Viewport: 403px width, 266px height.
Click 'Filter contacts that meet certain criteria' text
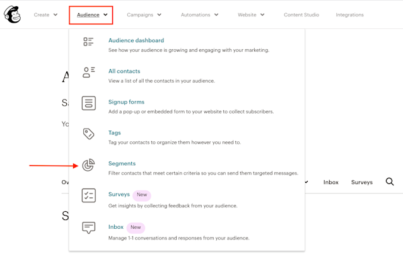click(203, 173)
